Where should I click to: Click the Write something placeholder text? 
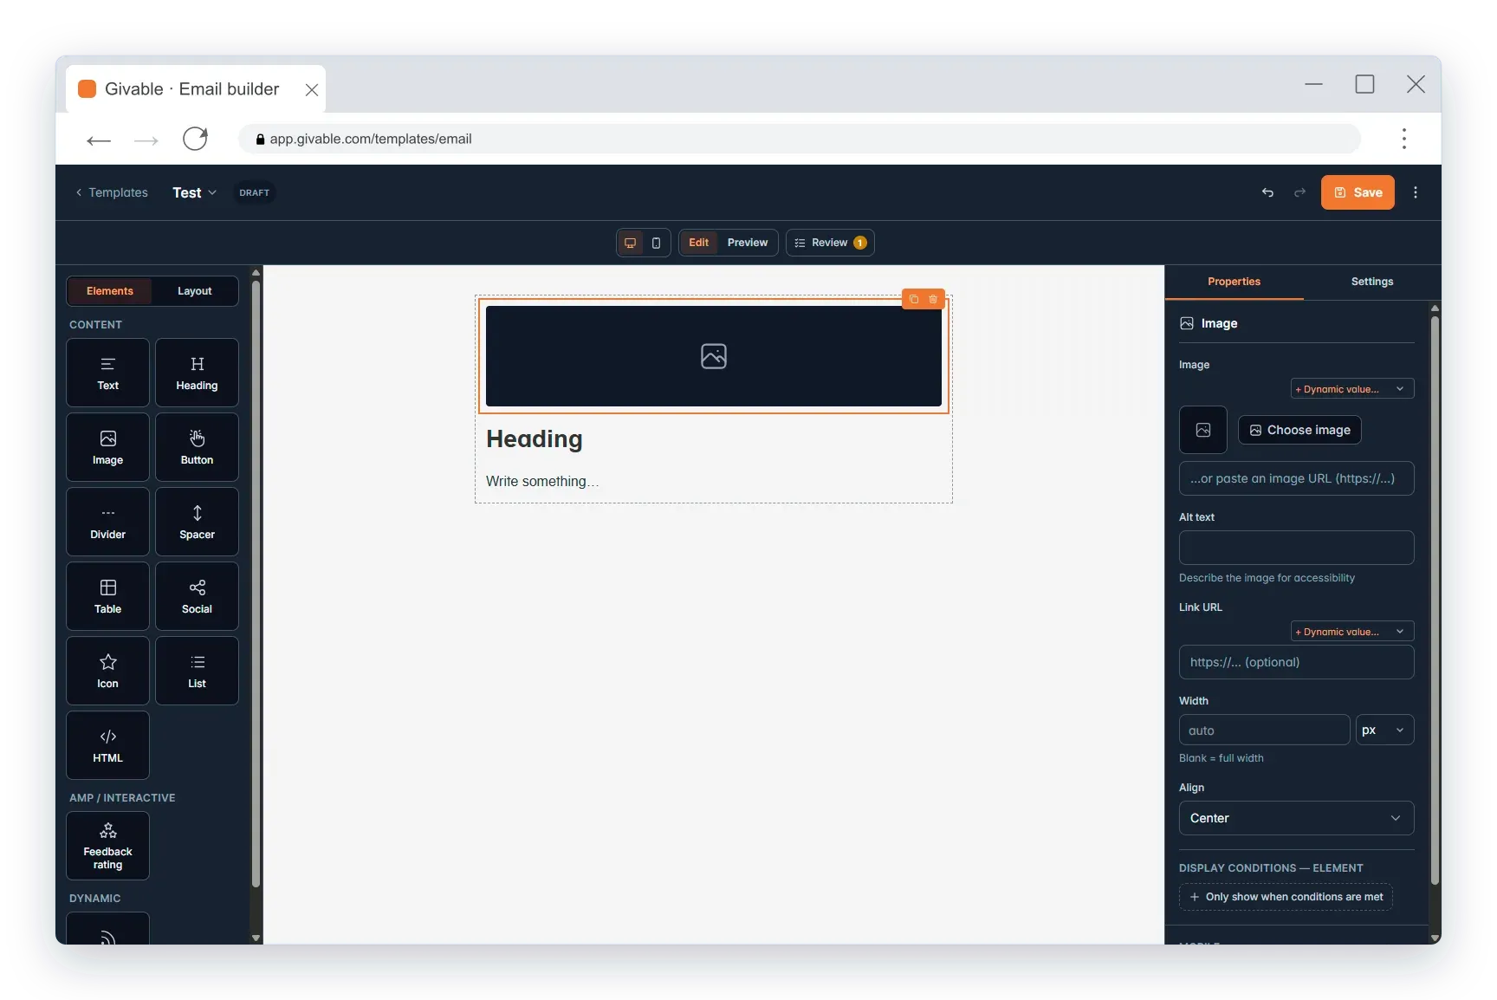click(x=542, y=481)
